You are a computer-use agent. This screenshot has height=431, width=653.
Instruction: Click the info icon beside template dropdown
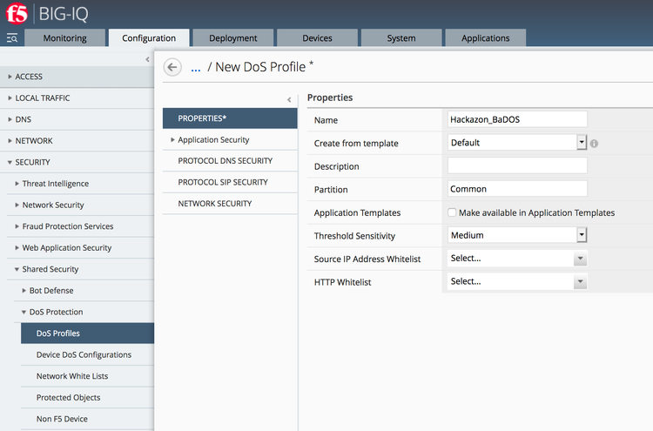point(594,143)
